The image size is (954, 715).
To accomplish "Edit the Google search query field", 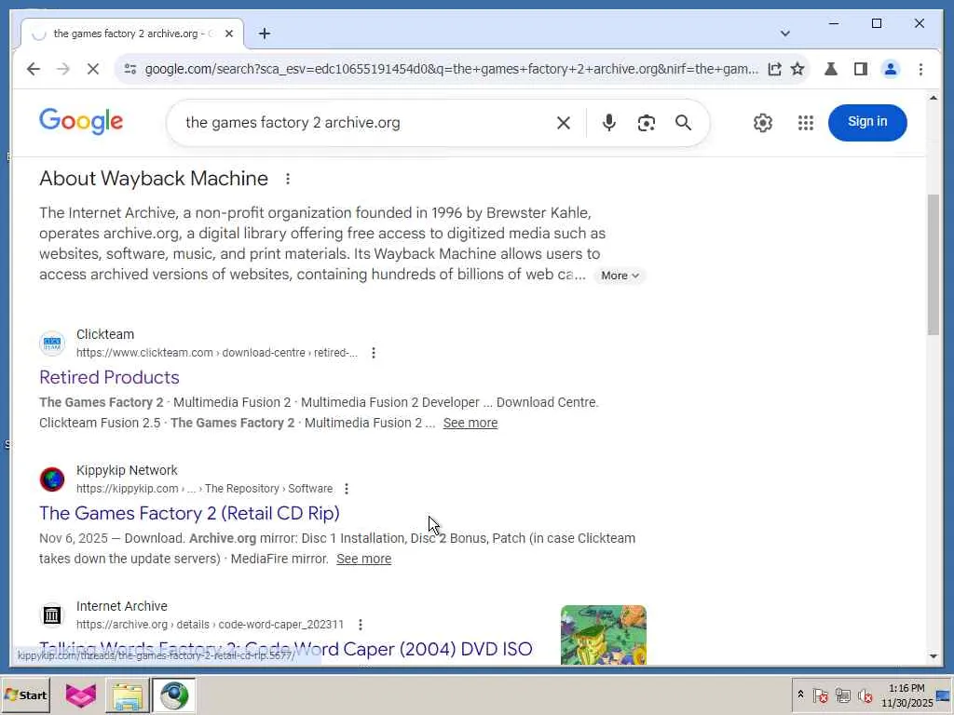I will pos(365,123).
